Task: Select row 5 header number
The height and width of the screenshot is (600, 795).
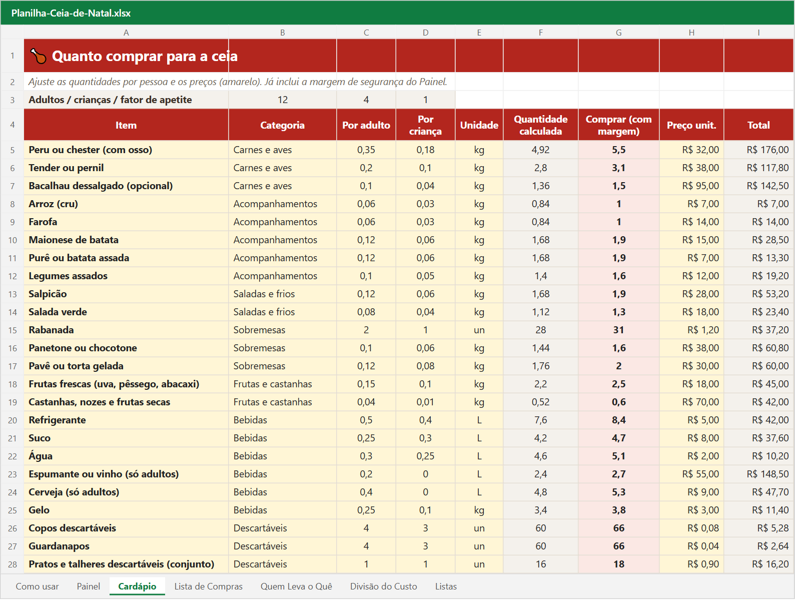Action: click(13, 150)
